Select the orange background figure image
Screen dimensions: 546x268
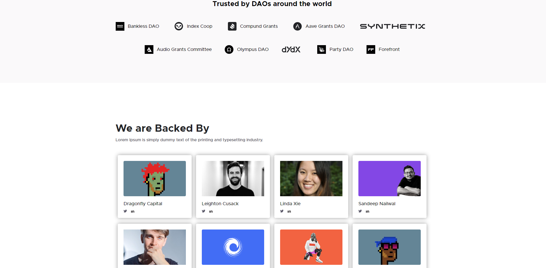point(311,247)
